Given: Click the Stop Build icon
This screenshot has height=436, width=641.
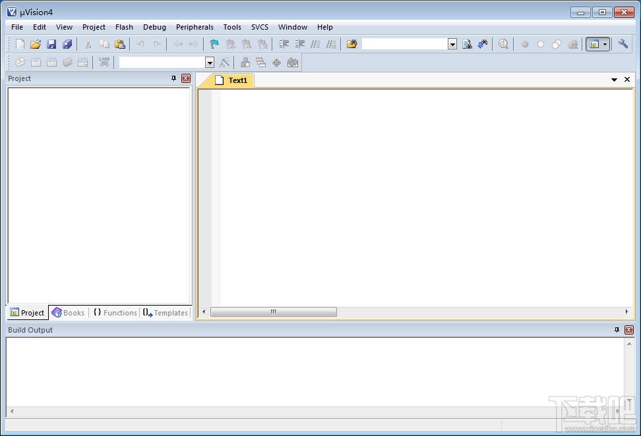Looking at the screenshot, I should click(x=83, y=63).
